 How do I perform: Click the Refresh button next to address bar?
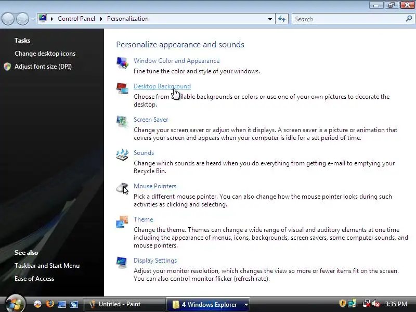click(282, 19)
